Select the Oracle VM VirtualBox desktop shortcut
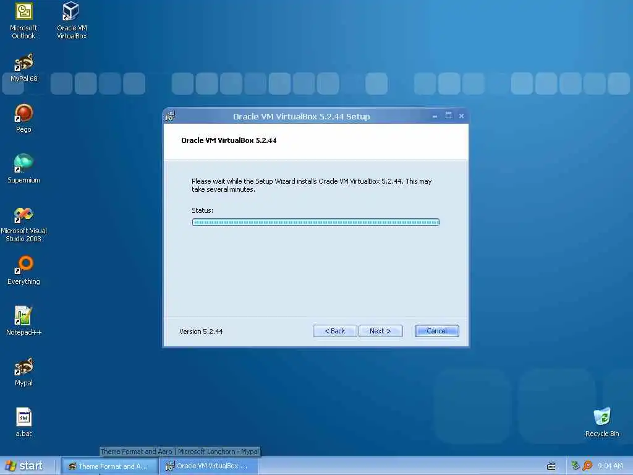 (x=72, y=21)
